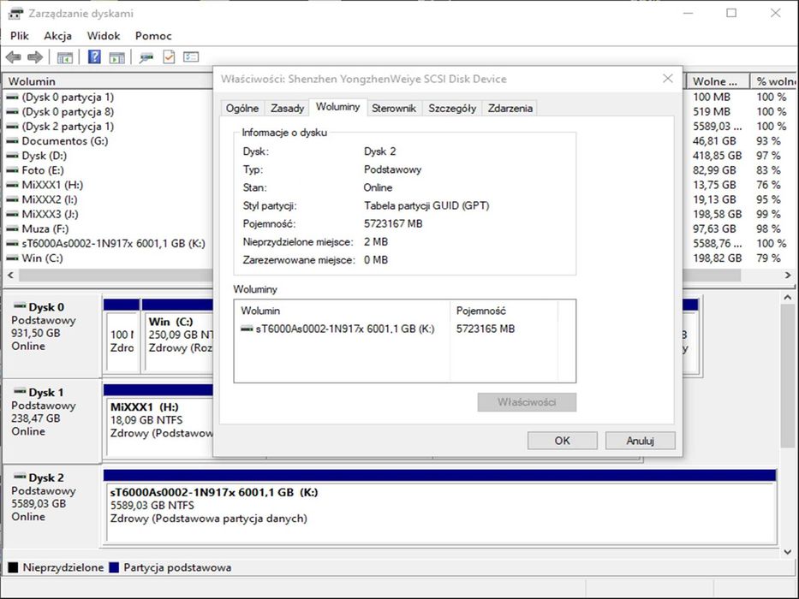The height and width of the screenshot is (599, 799).
Task: Click the Zarządzanie dyskami title bar icon
Action: point(15,13)
